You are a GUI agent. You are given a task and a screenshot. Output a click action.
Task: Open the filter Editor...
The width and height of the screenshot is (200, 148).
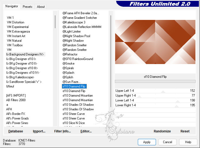tap(86, 131)
